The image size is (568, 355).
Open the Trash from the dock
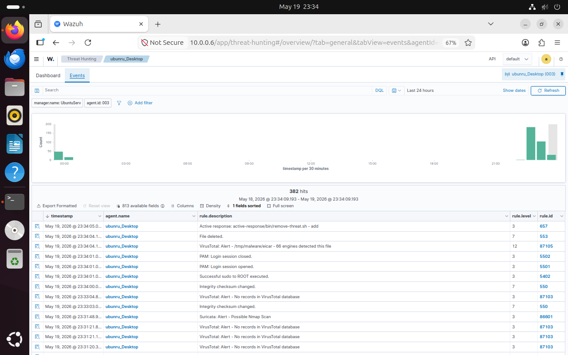(15, 259)
